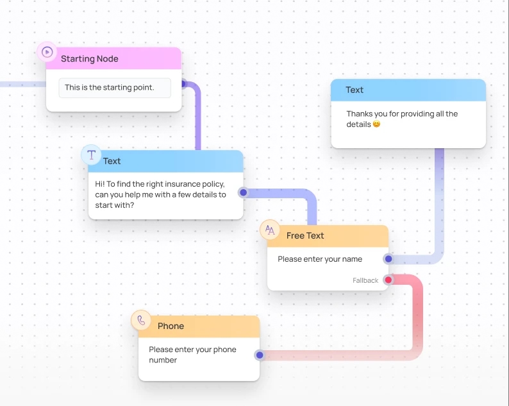This screenshot has height=406, width=509.
Task: Select the Phone node header
Action: pos(199,326)
